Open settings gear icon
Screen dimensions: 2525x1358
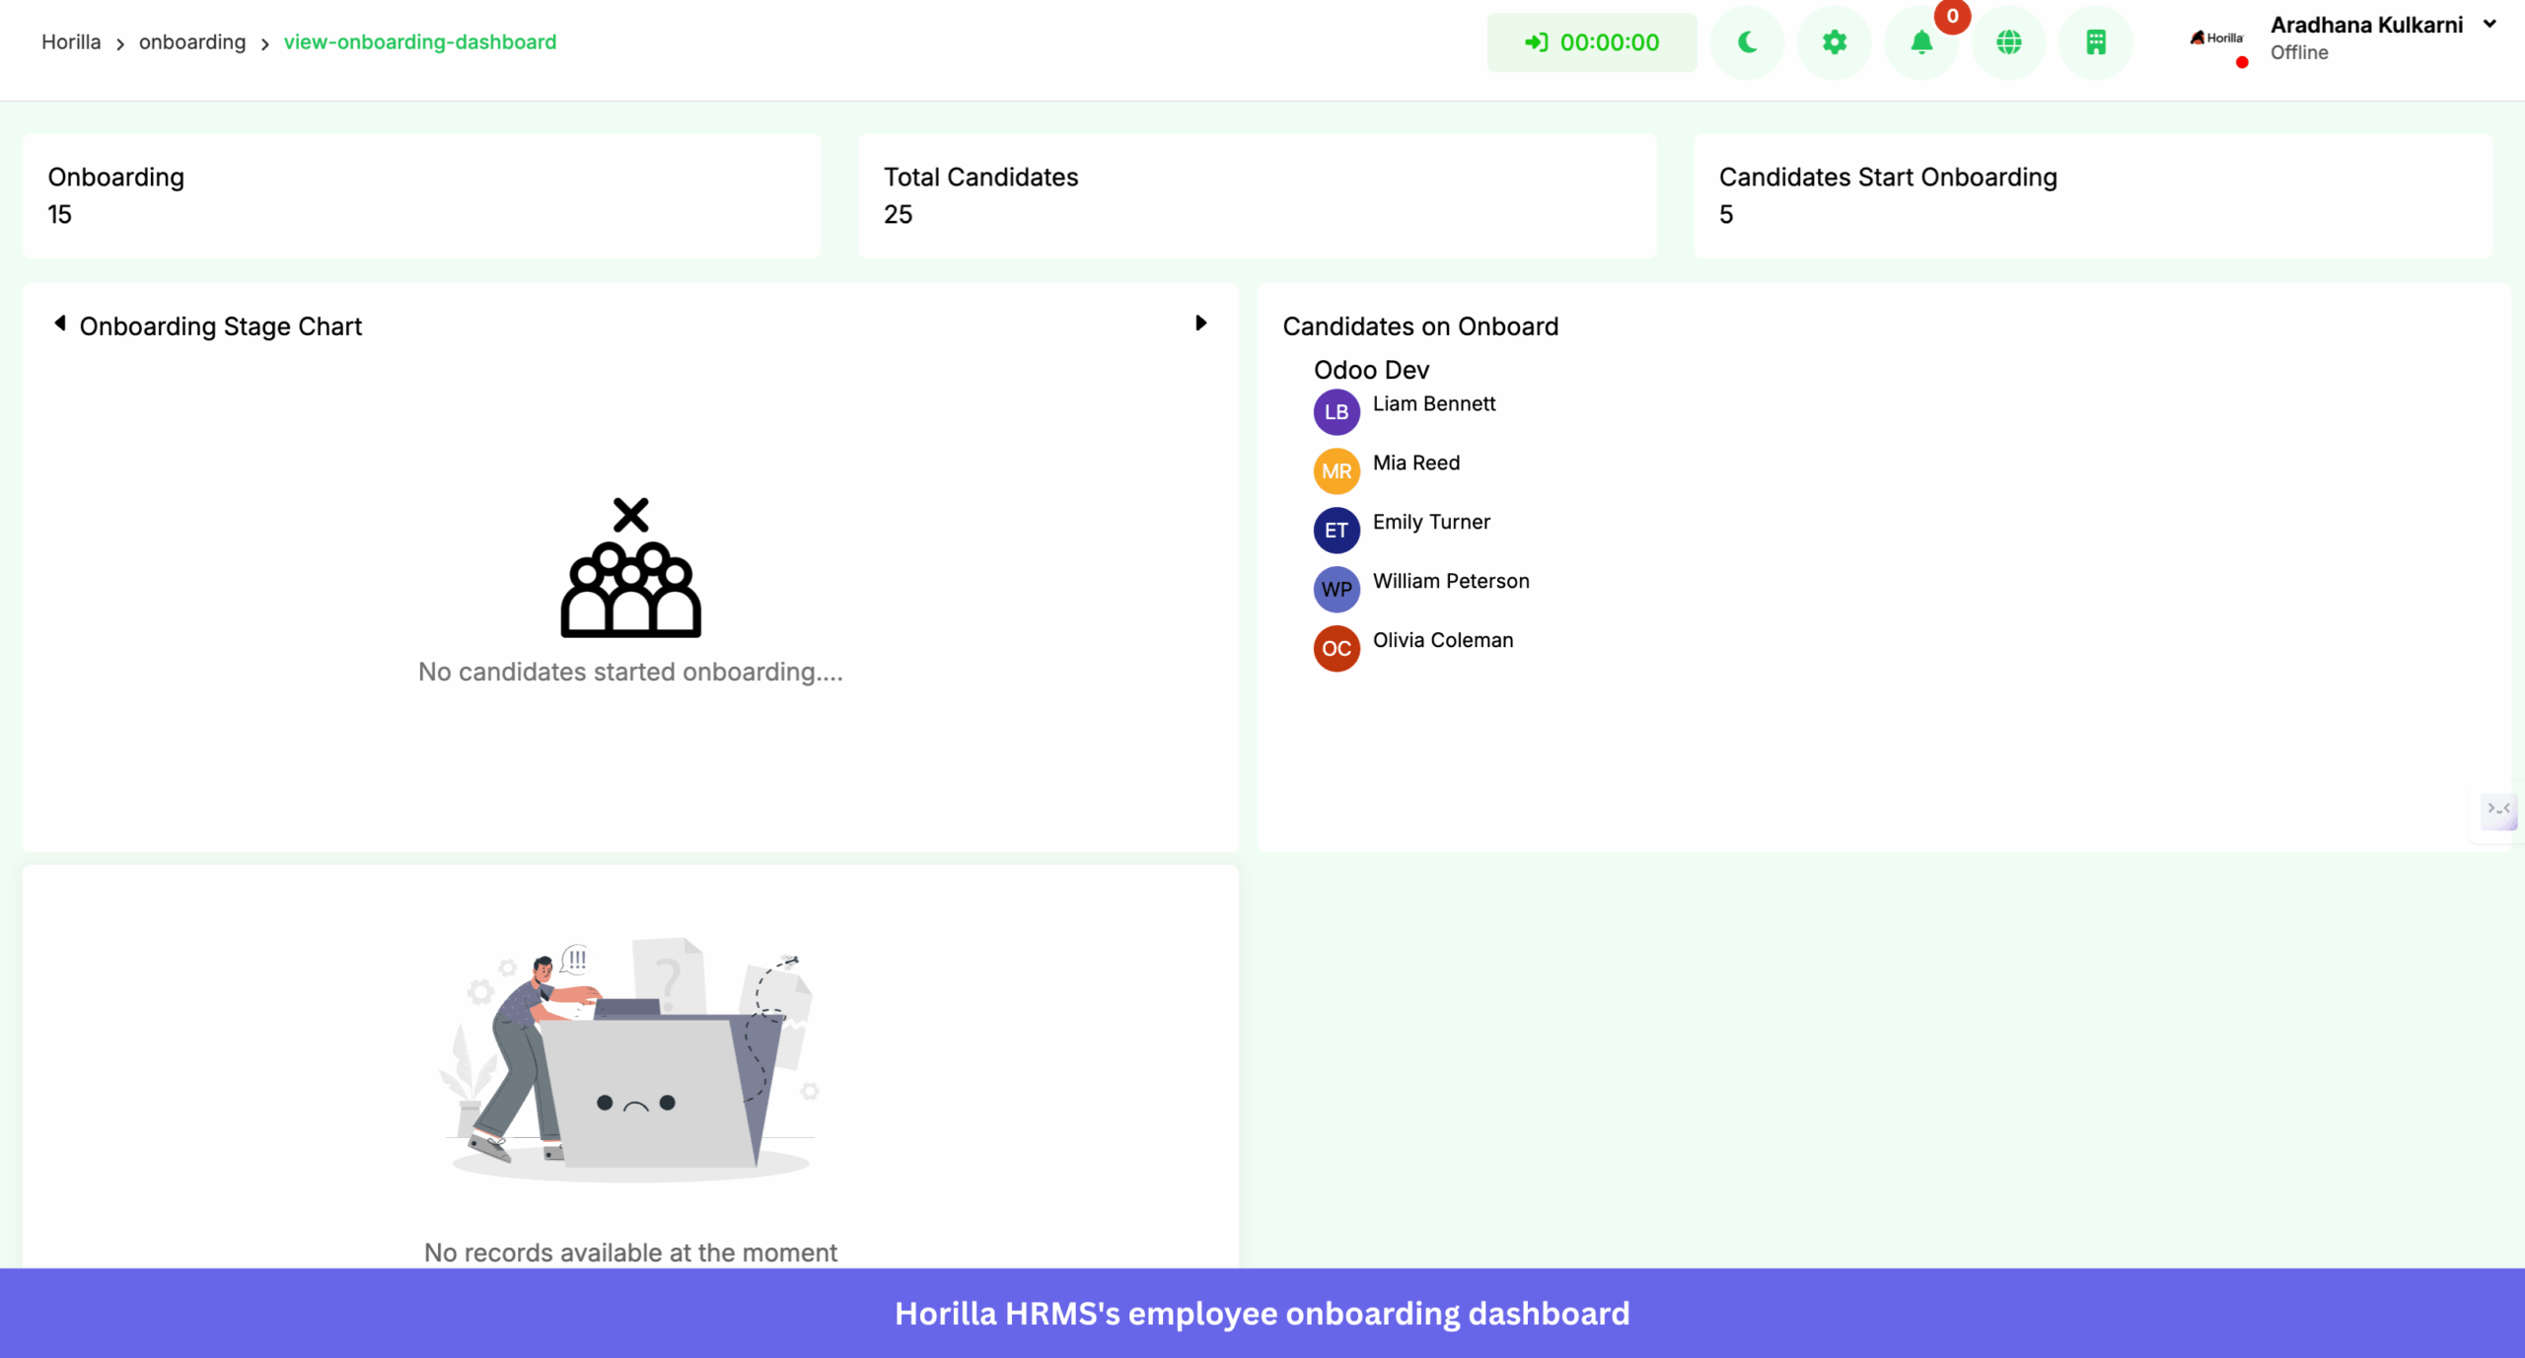(1834, 42)
